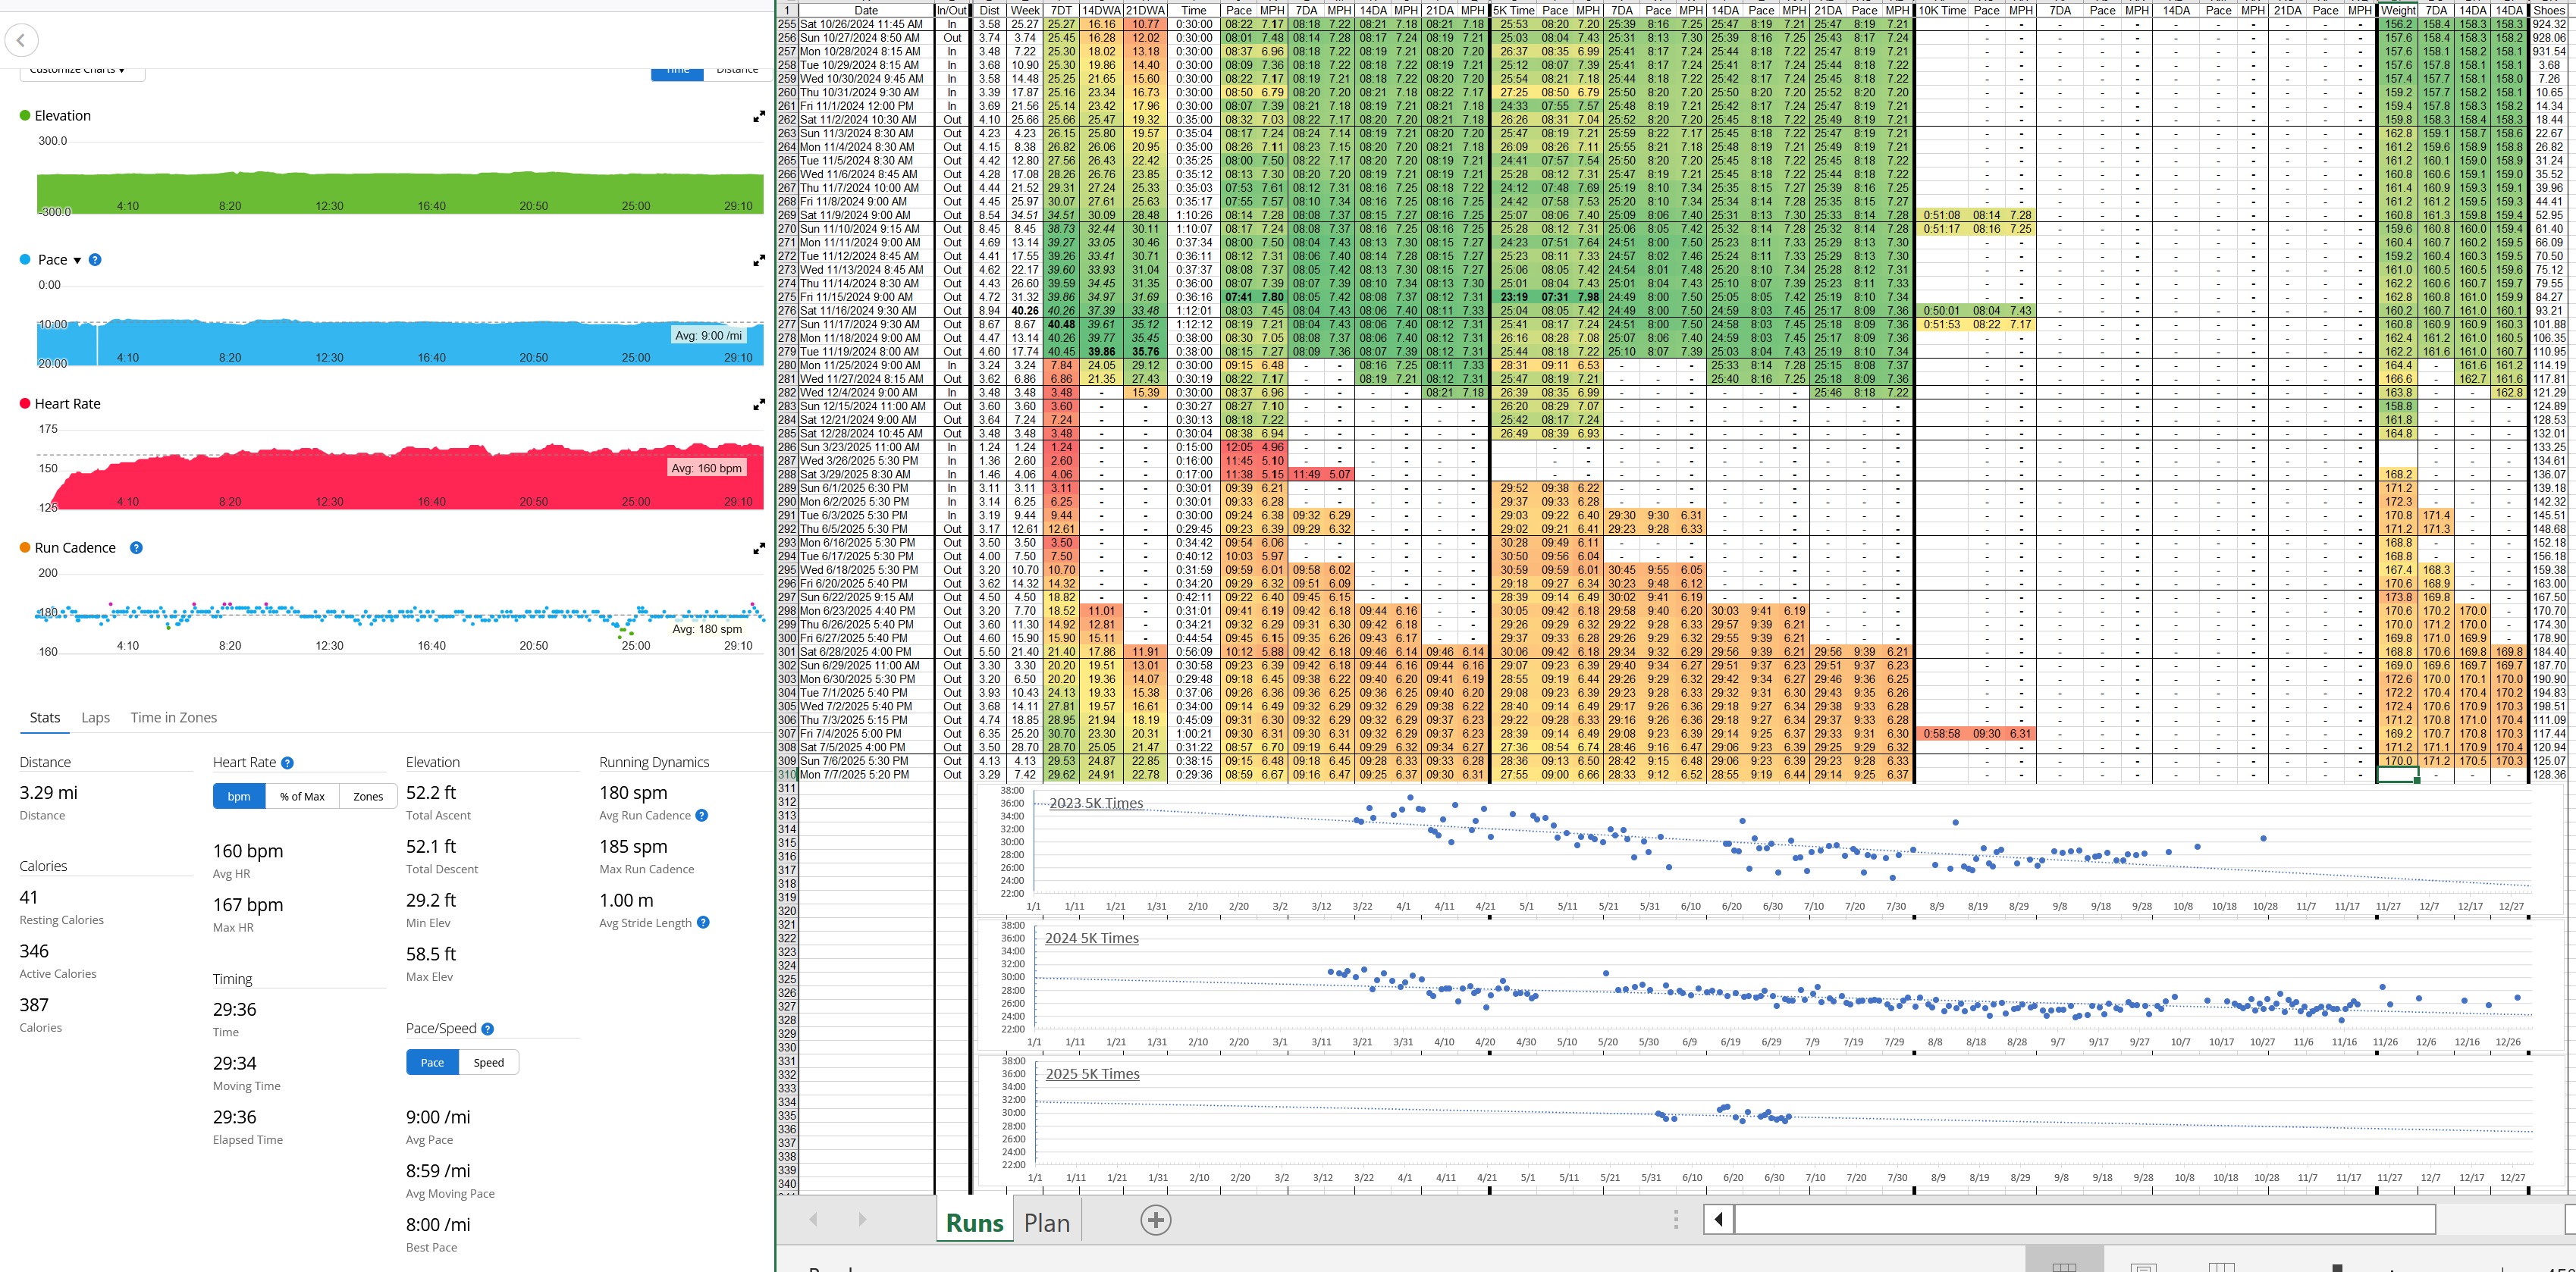Click the 2024 5K Times chart title

(x=1092, y=938)
